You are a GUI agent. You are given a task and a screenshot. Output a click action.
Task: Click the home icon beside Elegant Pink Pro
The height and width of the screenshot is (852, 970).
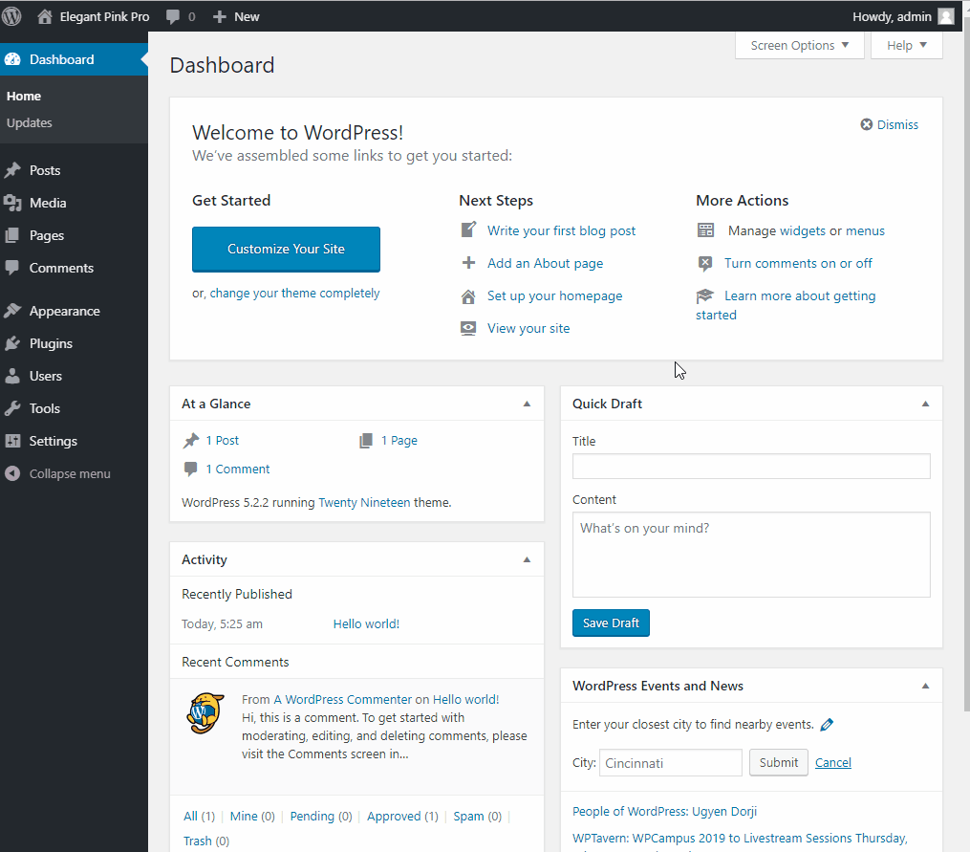45,16
